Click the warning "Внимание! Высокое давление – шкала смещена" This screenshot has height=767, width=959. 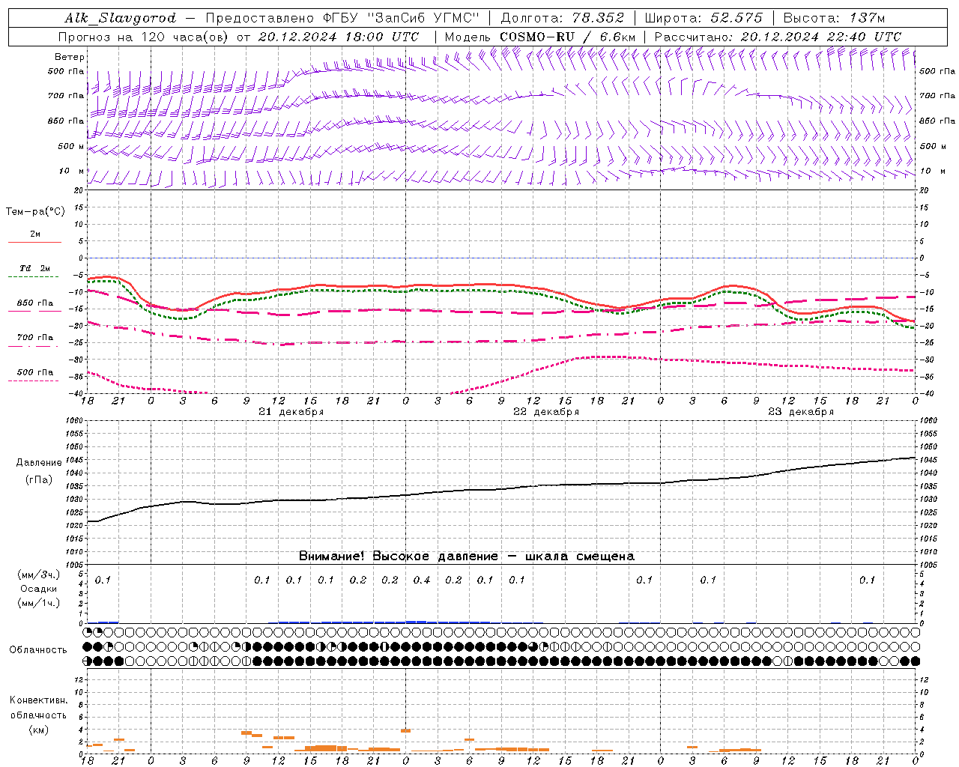(467, 557)
